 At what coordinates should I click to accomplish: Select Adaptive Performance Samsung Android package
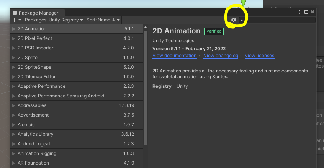tap(77, 96)
